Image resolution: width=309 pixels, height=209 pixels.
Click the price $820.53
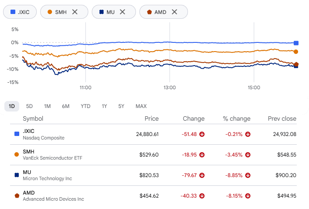[149, 175]
